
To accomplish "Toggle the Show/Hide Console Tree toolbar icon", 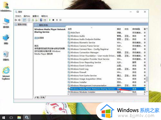I will tap(24, 20).
